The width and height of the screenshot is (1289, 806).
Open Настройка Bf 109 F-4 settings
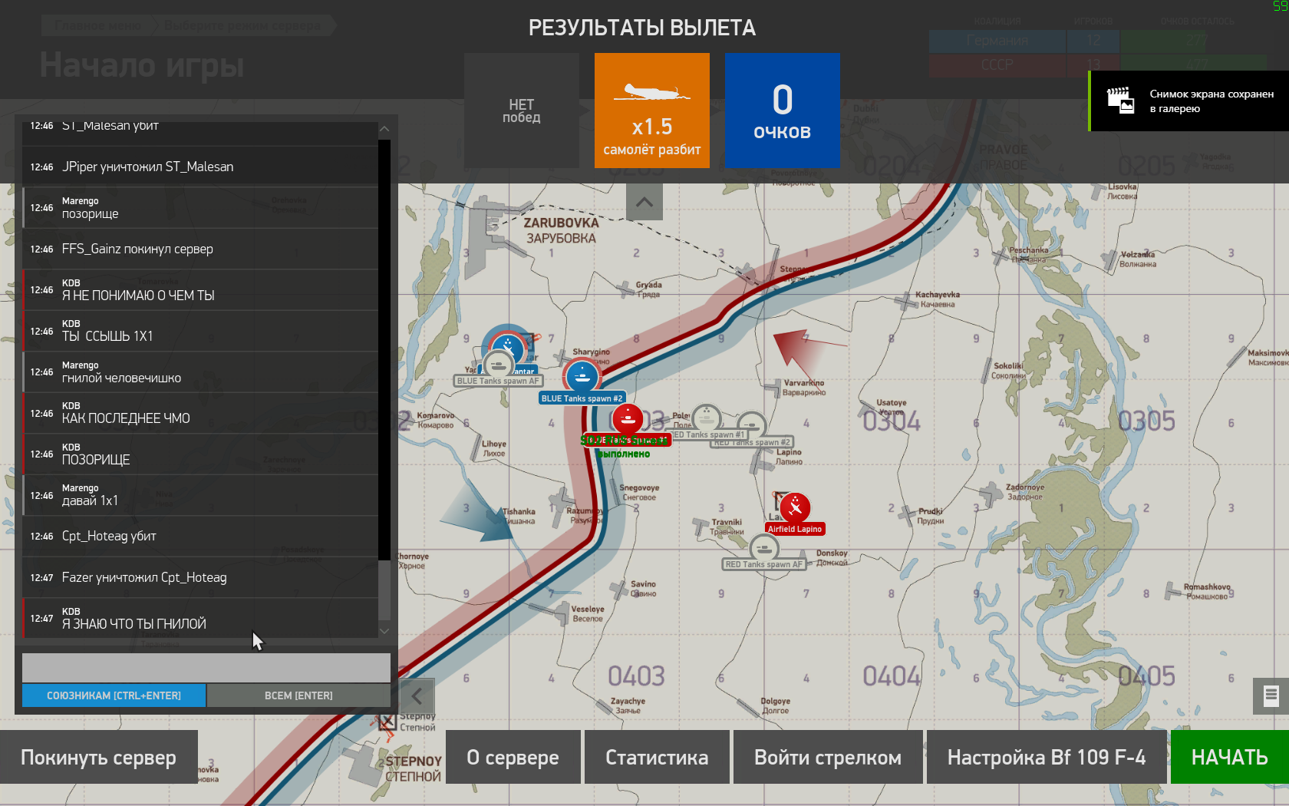(1047, 757)
